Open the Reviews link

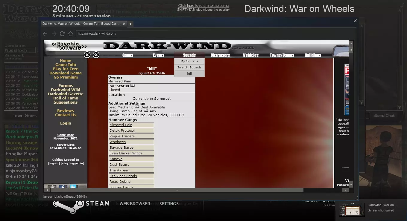[x=66, y=111]
